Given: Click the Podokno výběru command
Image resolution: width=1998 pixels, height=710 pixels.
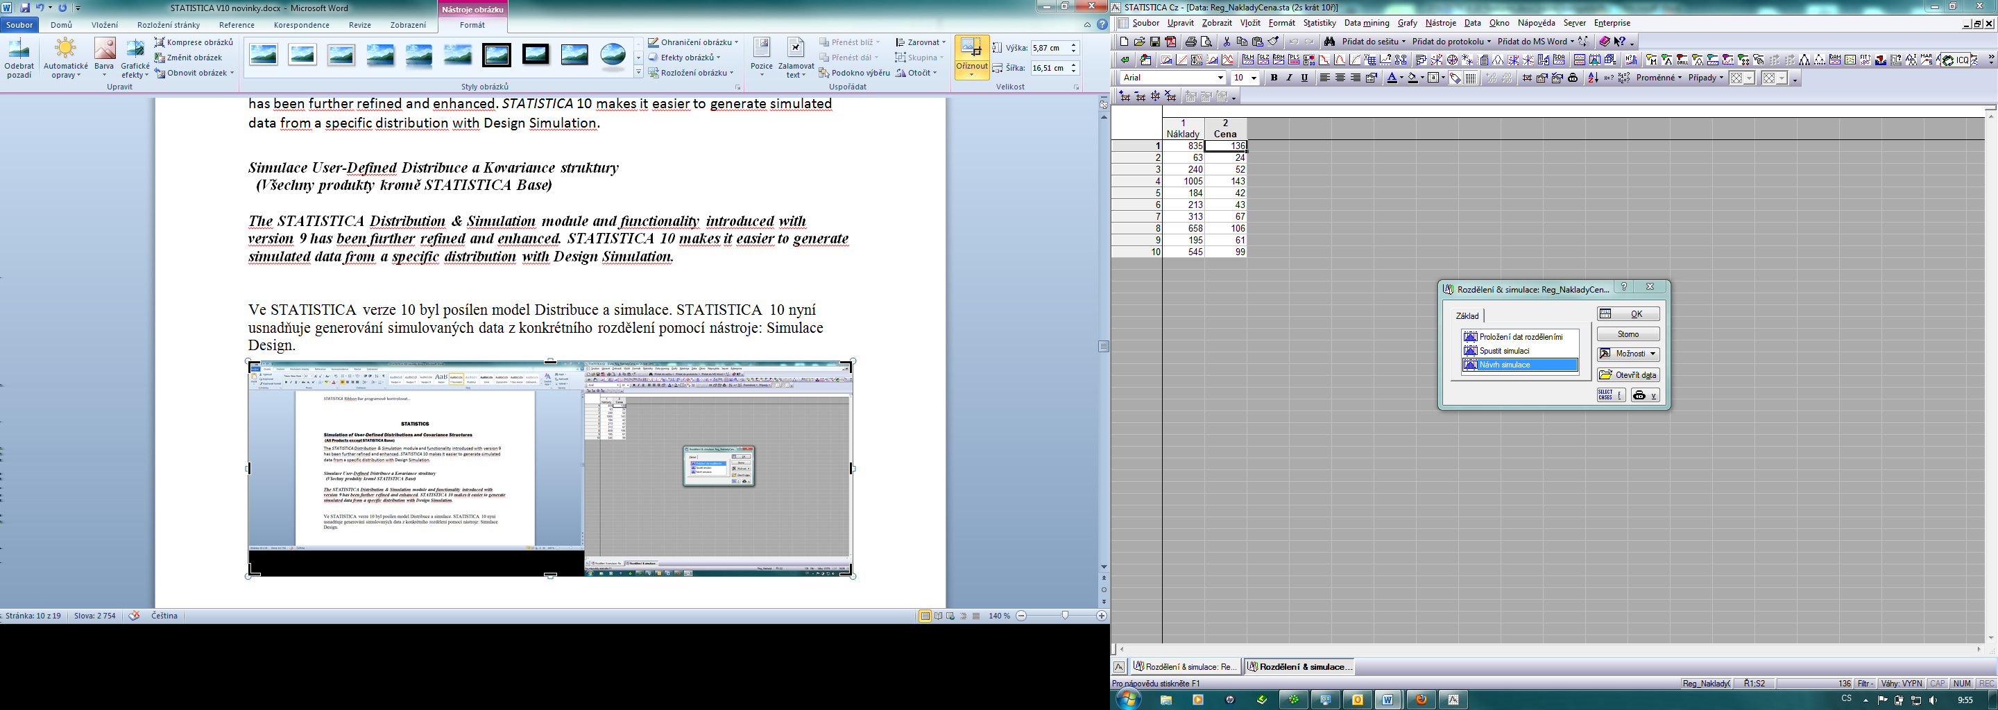Looking at the screenshot, I should 854,73.
